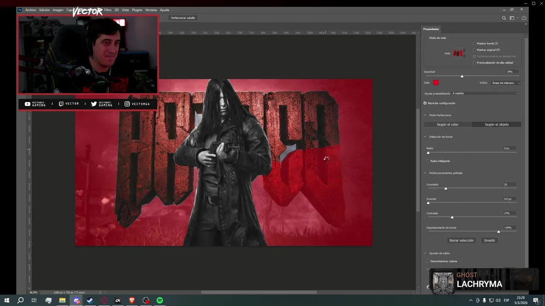This screenshot has height=306, width=545.
Task: Click the Suavizar value field
Action: coord(510,199)
